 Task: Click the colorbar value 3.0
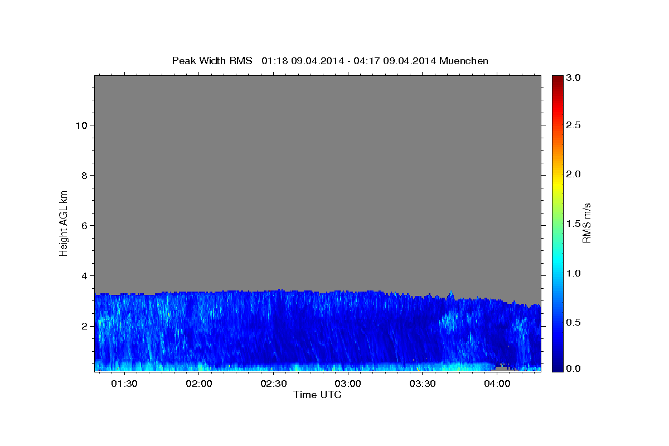click(x=574, y=78)
